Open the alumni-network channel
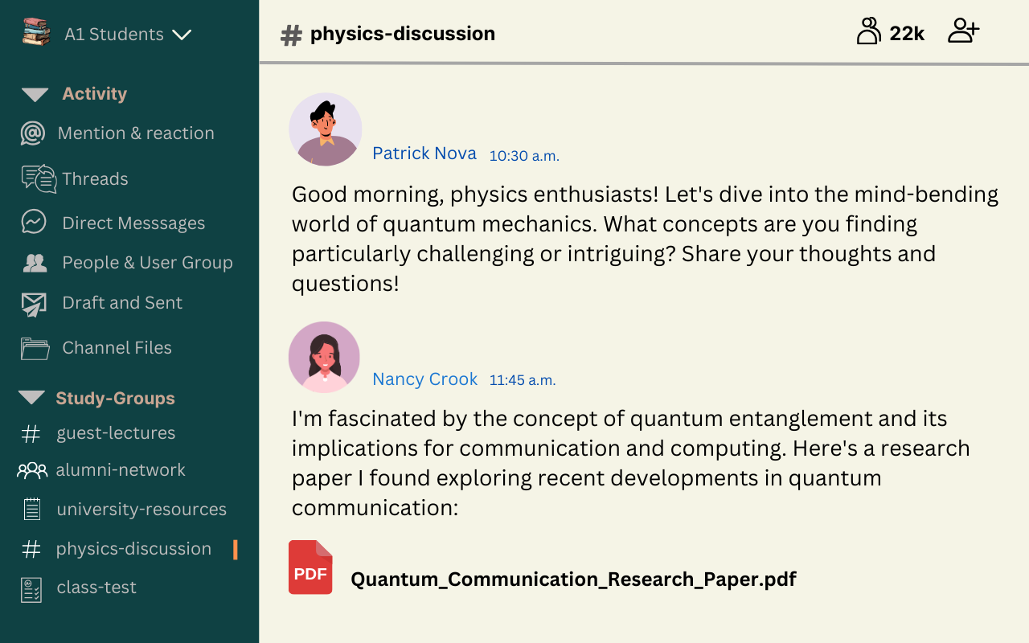 pyautogui.click(x=120, y=470)
